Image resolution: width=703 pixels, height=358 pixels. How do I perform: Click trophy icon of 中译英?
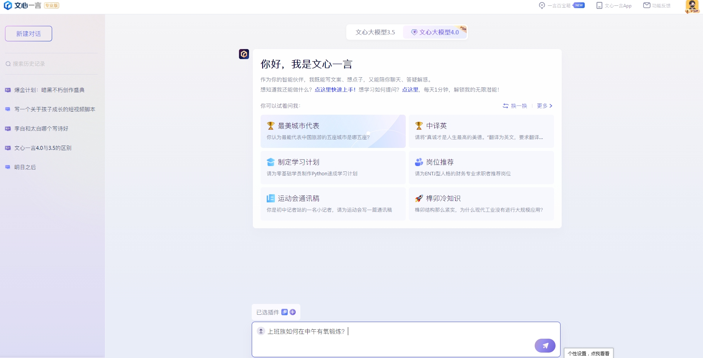(x=419, y=126)
